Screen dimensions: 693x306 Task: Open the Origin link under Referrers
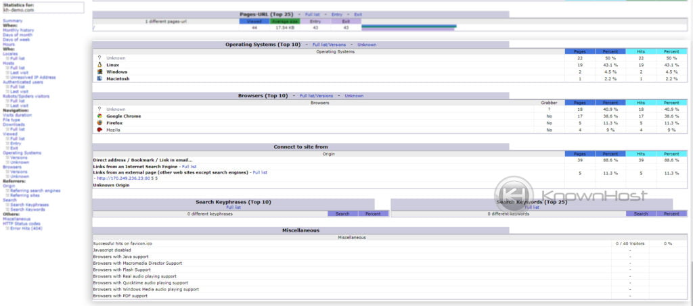coord(9,186)
